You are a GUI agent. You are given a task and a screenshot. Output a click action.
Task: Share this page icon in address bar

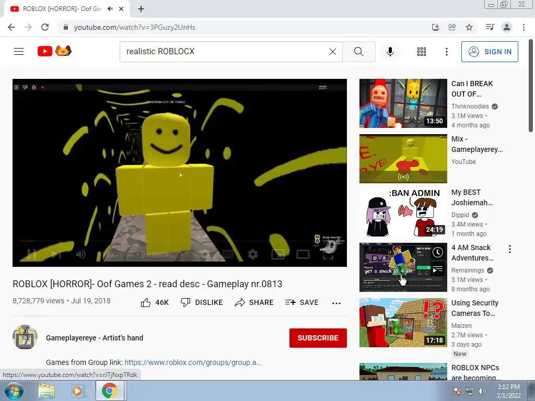coord(452,27)
